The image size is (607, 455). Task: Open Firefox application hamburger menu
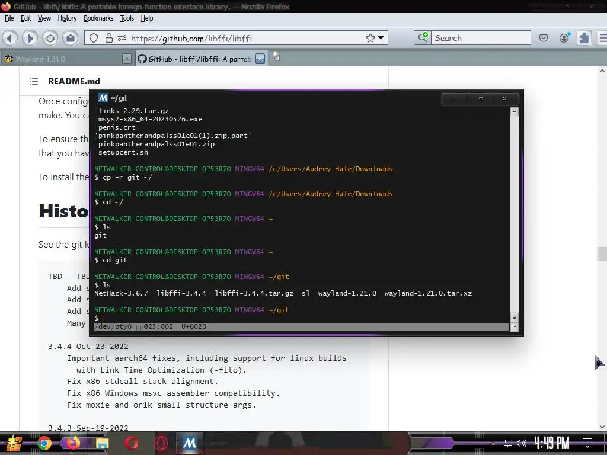[602, 38]
